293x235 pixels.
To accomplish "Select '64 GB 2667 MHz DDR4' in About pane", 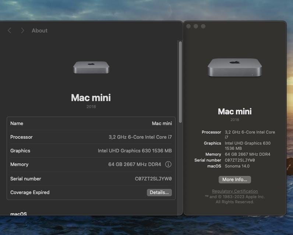I will pyautogui.click(x=135, y=165).
